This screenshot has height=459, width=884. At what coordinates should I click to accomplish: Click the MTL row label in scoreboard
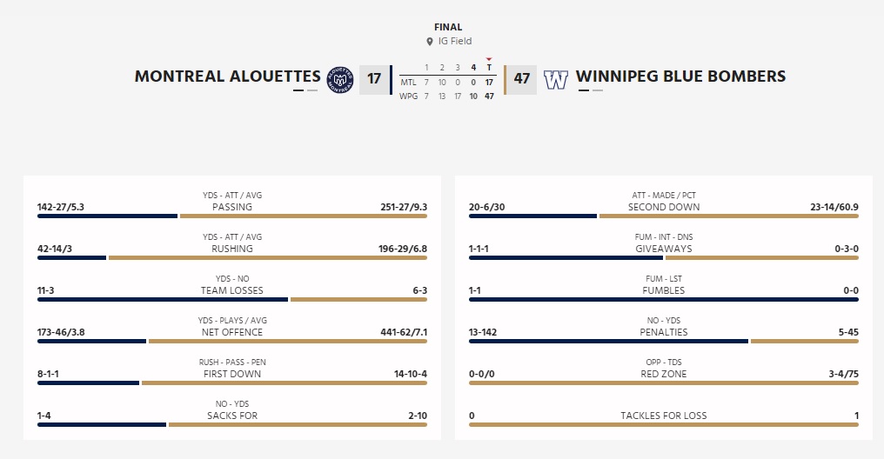tap(408, 82)
